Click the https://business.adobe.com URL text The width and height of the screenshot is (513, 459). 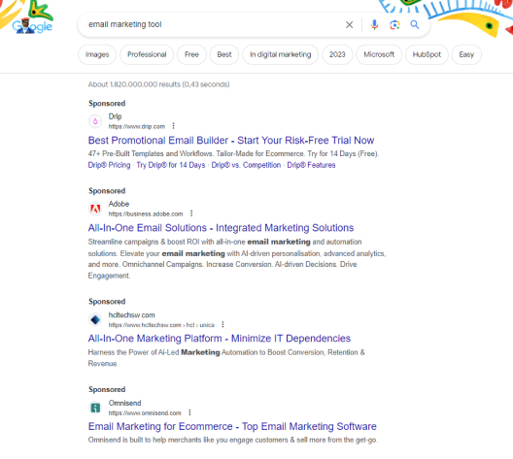coord(146,214)
